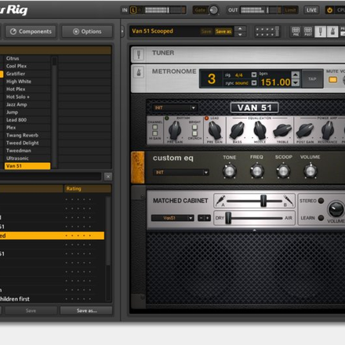Click the Post Gain knob
This screenshot has width=345, height=345.
coord(305,130)
